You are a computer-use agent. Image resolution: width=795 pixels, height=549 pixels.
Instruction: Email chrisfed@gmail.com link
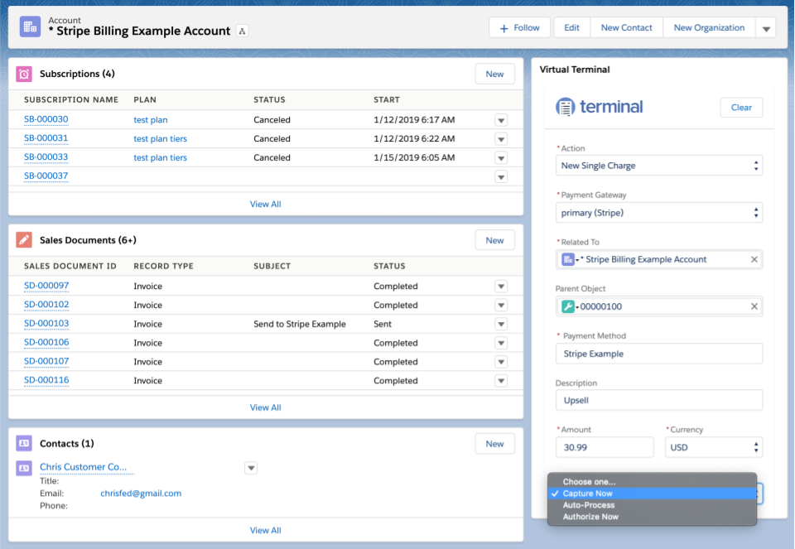pyautogui.click(x=141, y=494)
